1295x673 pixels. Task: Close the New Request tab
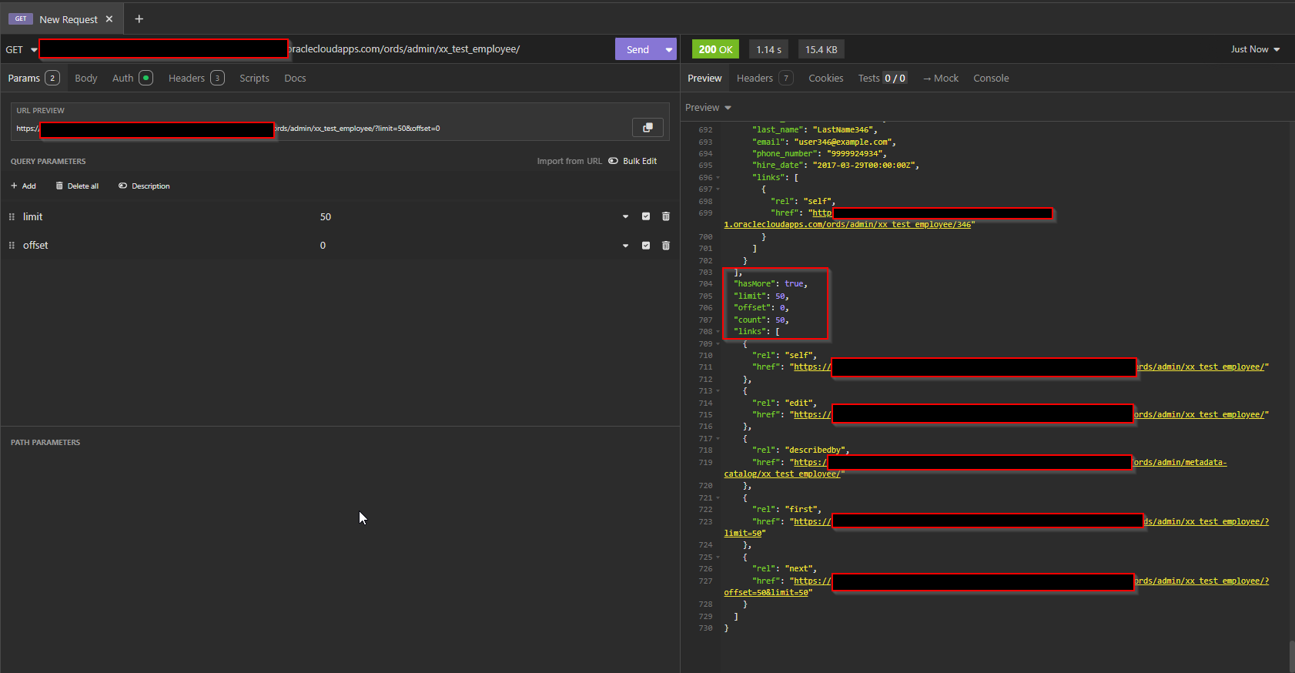coord(109,19)
